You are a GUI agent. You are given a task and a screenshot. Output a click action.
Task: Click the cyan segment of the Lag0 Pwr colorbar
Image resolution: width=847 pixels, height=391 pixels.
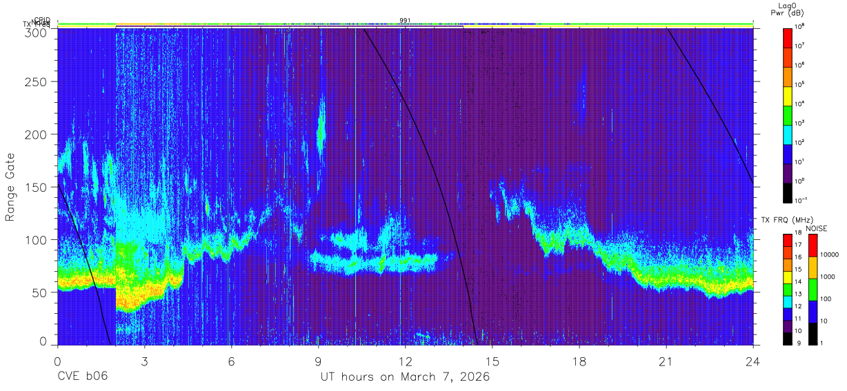[x=788, y=133]
